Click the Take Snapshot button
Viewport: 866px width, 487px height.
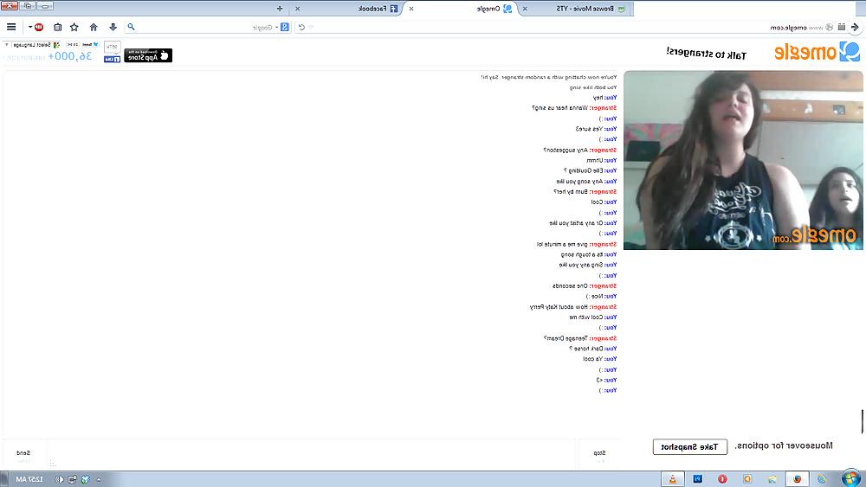click(690, 446)
